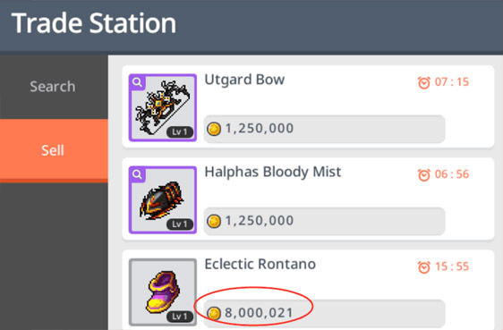The width and height of the screenshot is (503, 330).
Task: Select the Eclectic Rontano listing name
Action: 260,265
